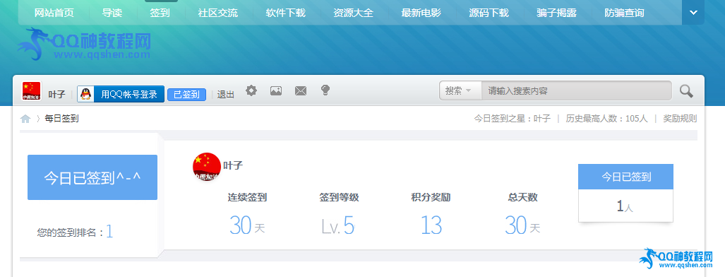This screenshot has height=277, width=725.
Task: Click the 连续签到 label
Action: pos(247,198)
